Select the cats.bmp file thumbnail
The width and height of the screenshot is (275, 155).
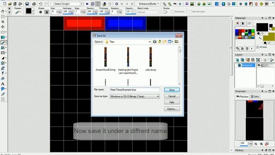click(x=150, y=59)
